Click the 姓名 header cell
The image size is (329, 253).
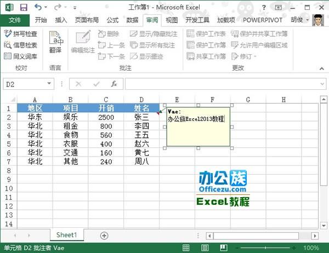pyautogui.click(x=141, y=108)
